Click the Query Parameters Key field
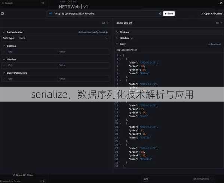The image size is (224, 183). [x=32, y=79]
